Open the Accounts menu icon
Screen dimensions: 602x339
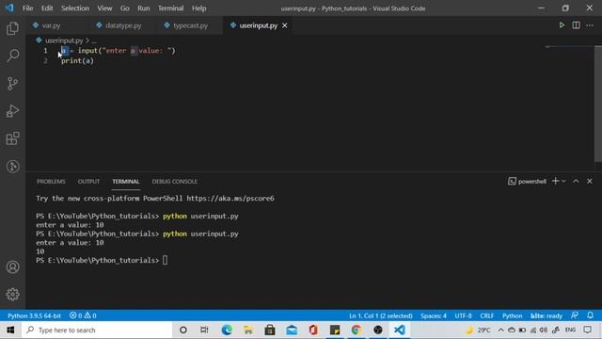click(x=12, y=267)
